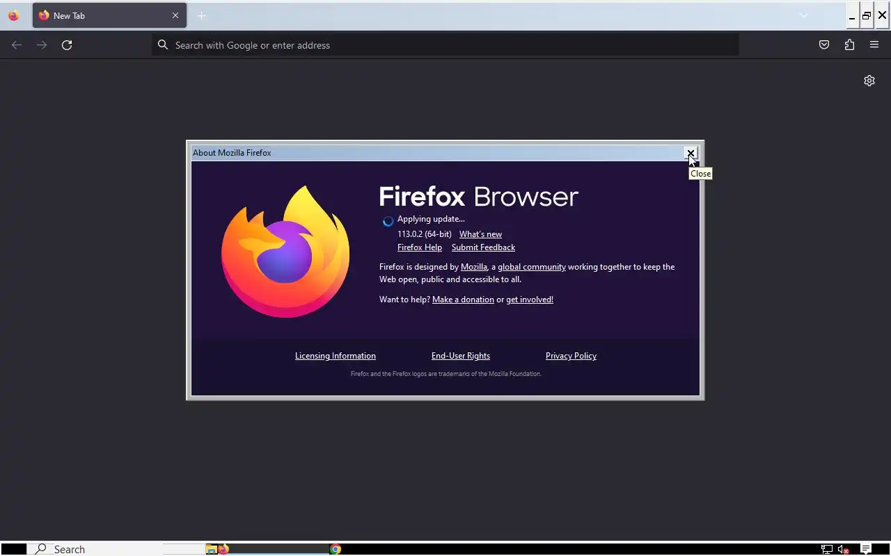Close the New Tab tab
891x556 pixels.
175,15
